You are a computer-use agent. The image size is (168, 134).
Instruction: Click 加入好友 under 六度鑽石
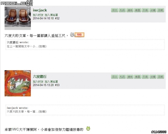(38, 82)
